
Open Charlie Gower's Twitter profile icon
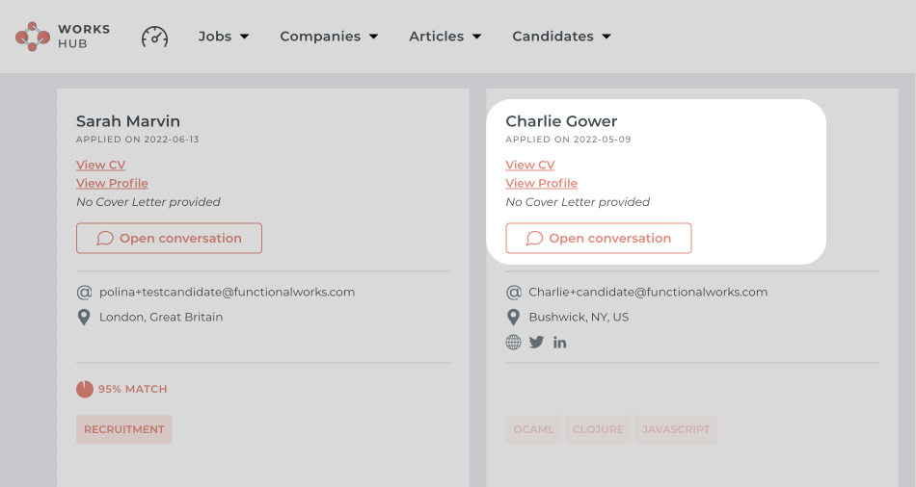(x=537, y=342)
